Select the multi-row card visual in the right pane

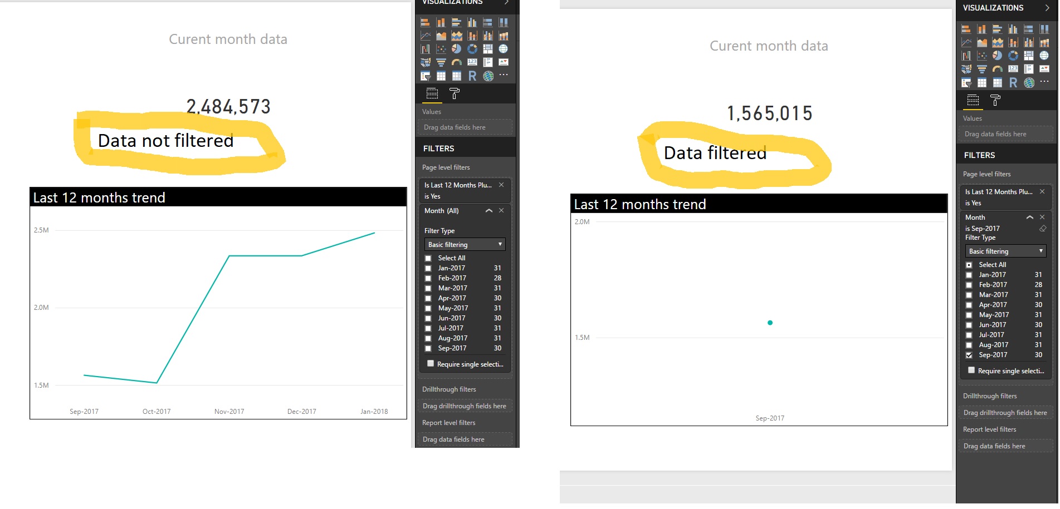[x=1029, y=69]
